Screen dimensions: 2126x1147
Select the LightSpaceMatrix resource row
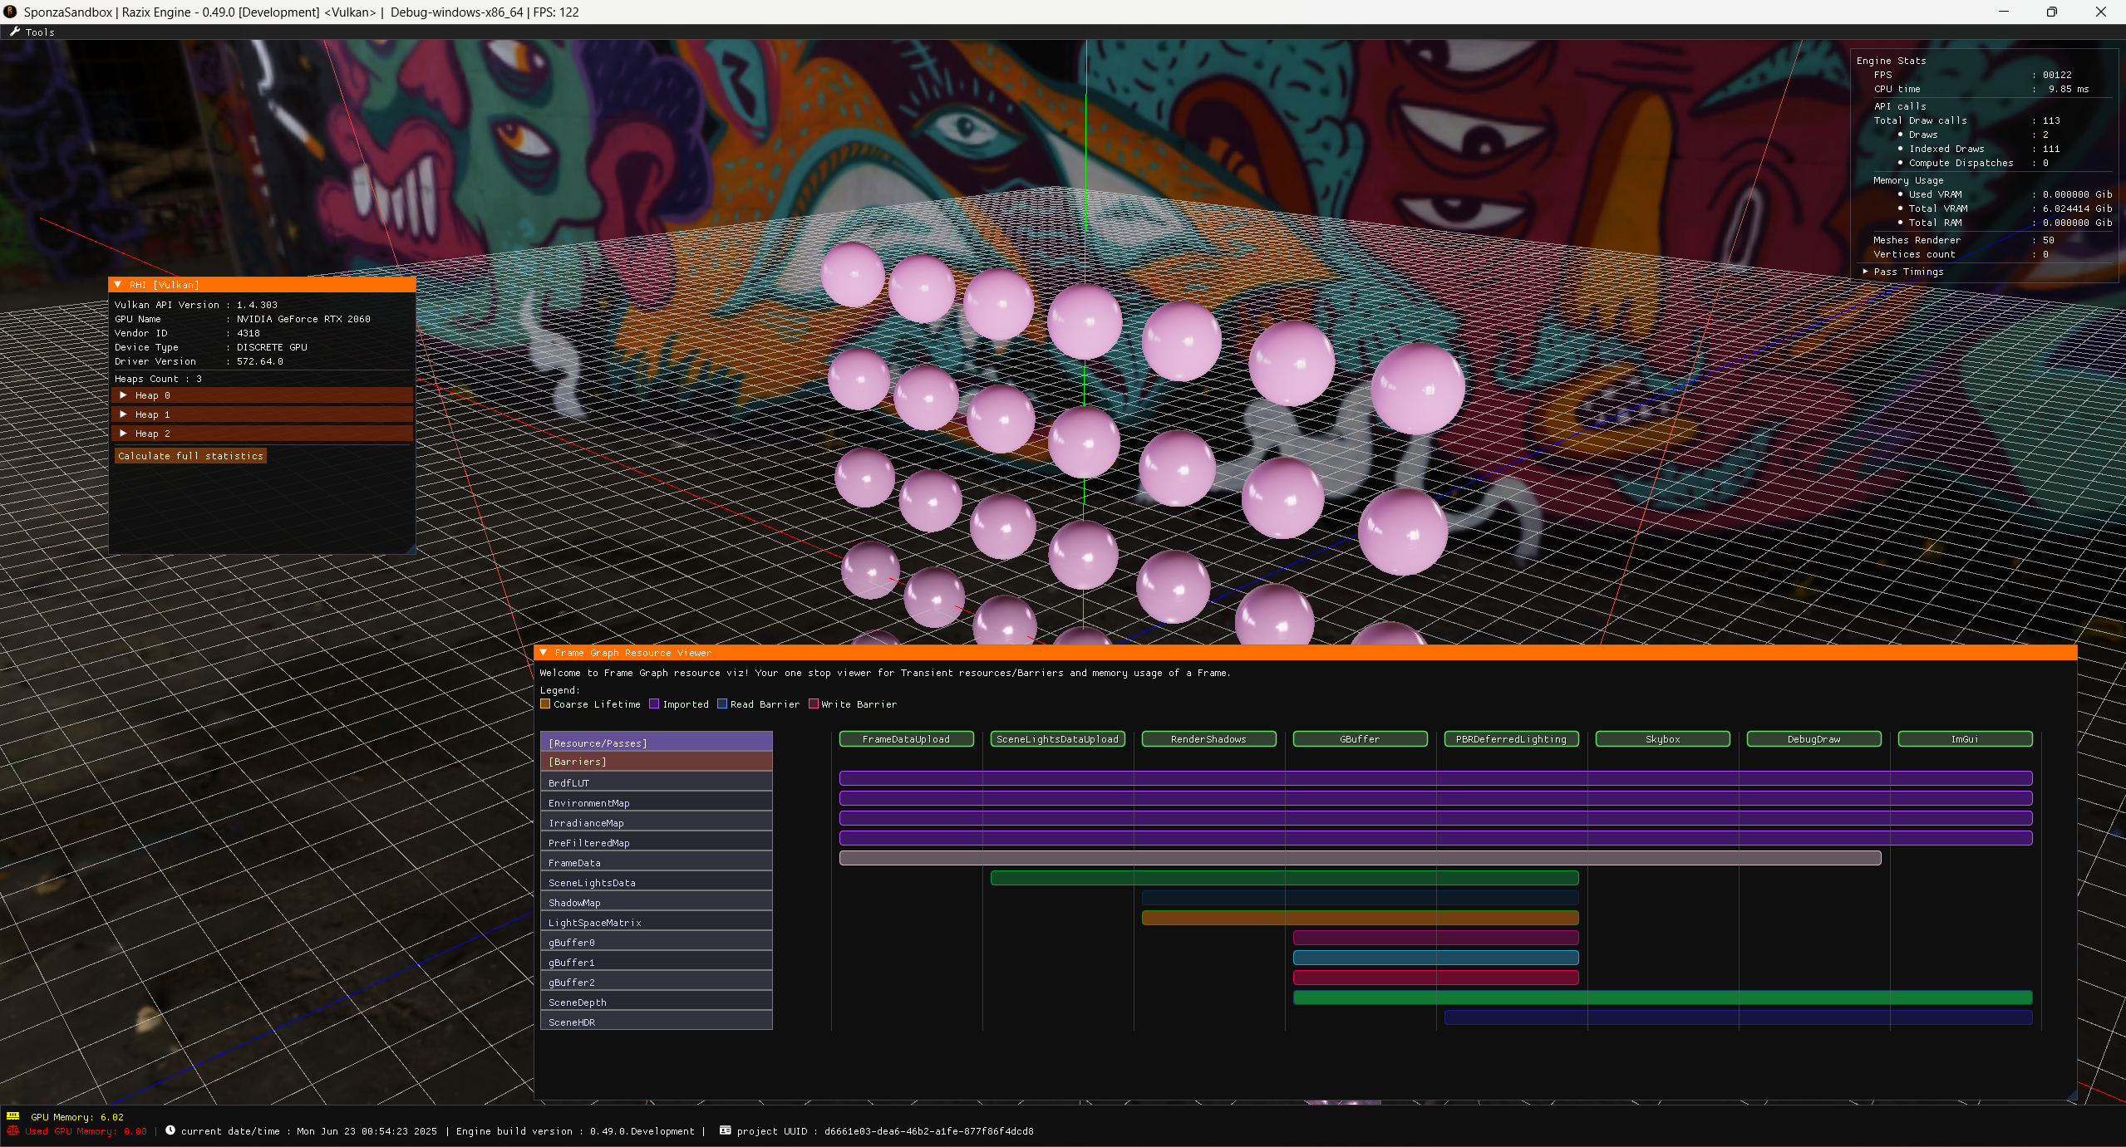click(657, 922)
